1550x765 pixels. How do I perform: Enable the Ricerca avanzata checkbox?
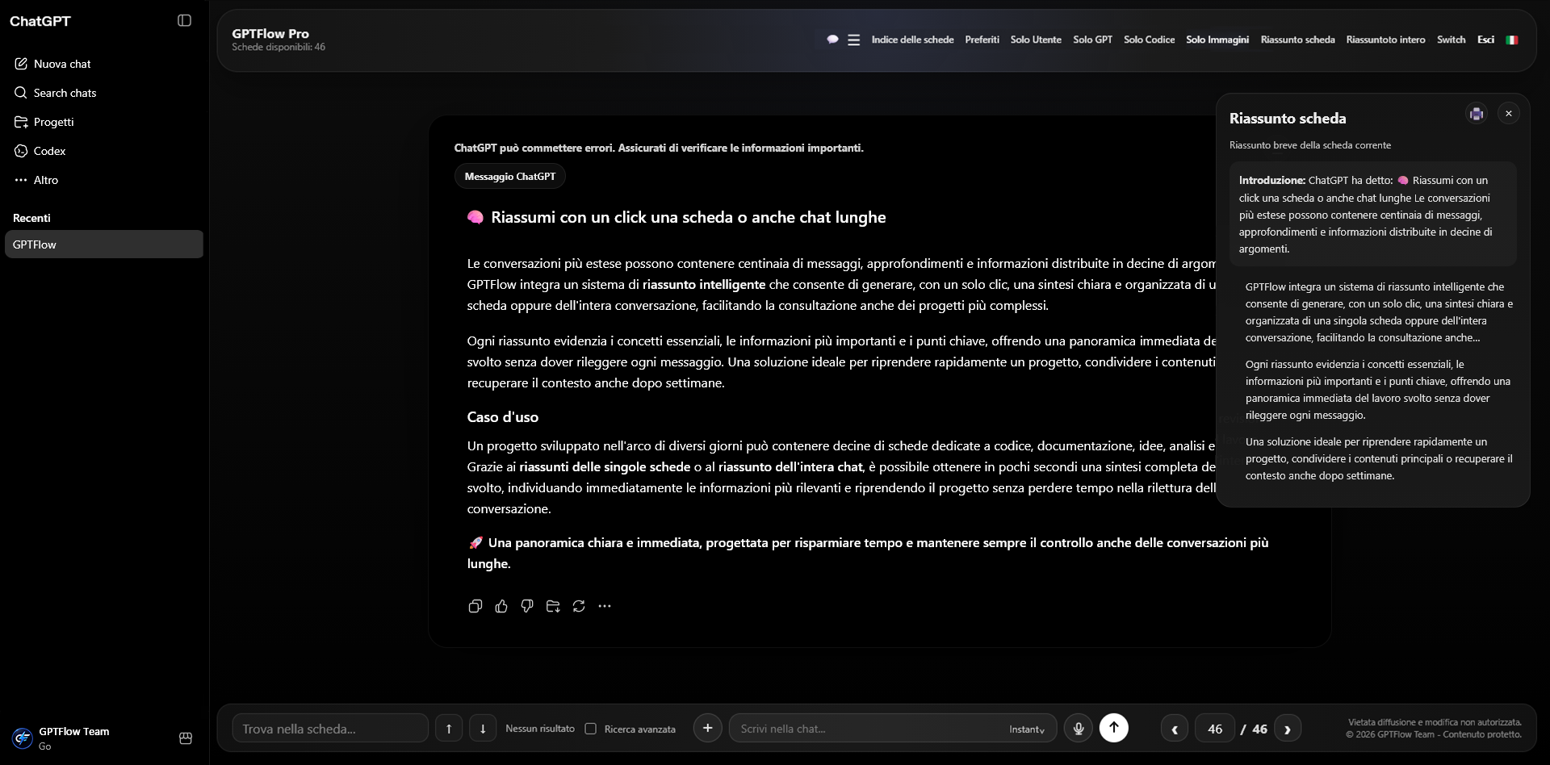point(591,729)
